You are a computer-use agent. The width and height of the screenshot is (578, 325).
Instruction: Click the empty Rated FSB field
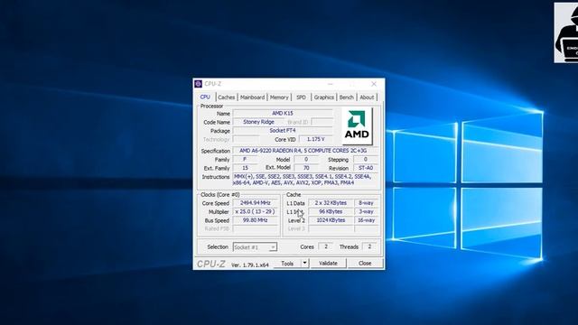(256, 228)
